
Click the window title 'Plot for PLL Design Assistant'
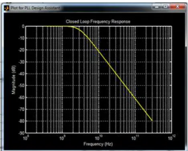[36, 8]
